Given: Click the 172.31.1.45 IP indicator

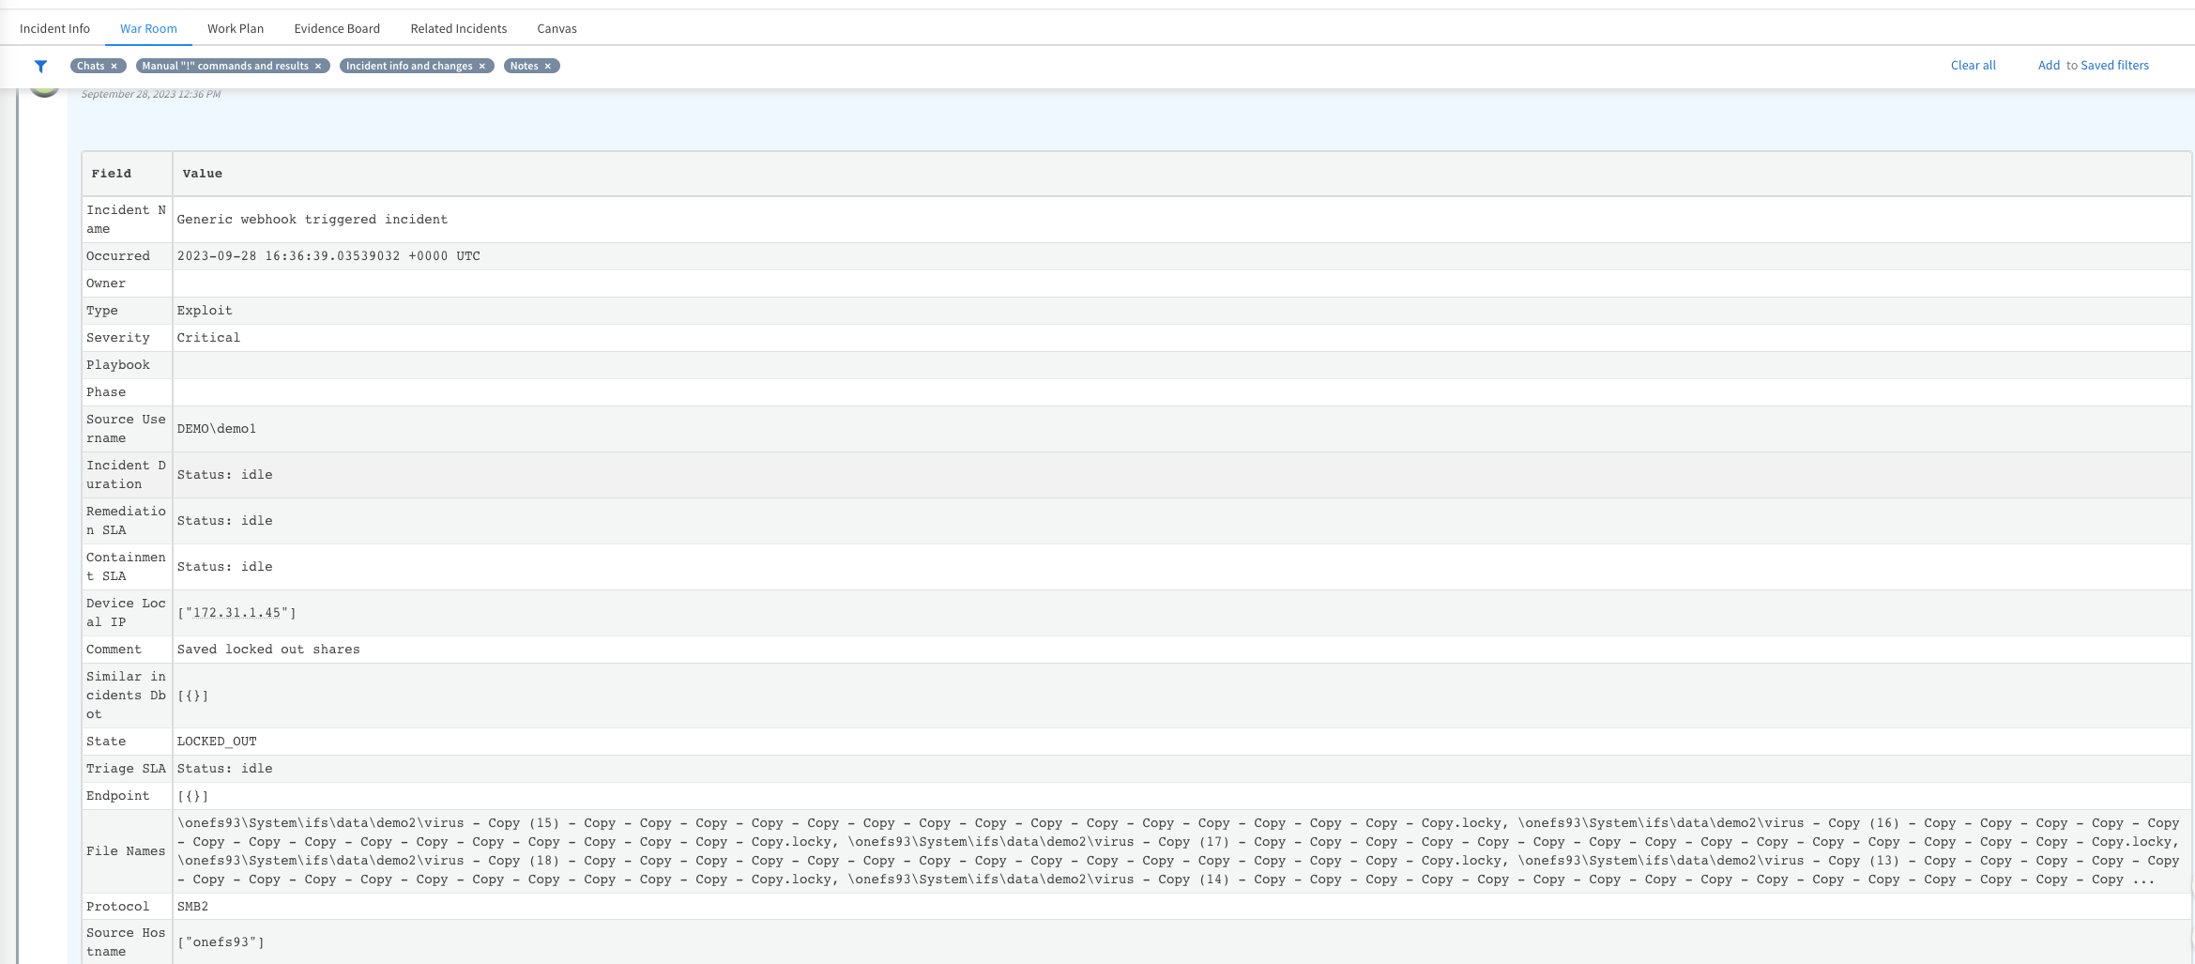Looking at the screenshot, I should click(236, 613).
